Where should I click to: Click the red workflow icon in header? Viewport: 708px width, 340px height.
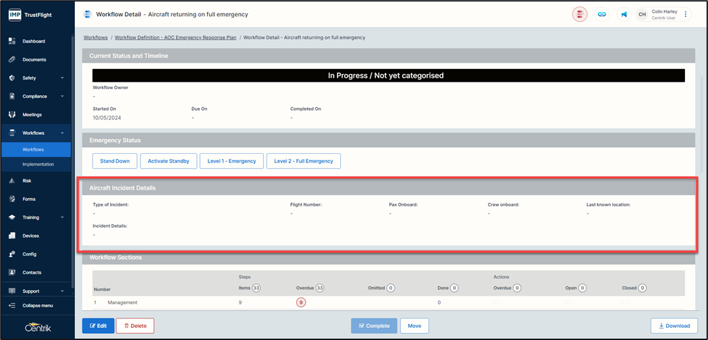(580, 14)
